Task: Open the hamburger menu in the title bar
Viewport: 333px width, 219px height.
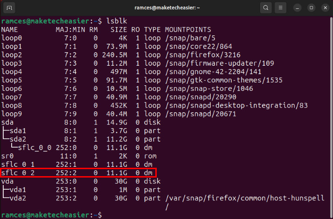Action: point(280,8)
